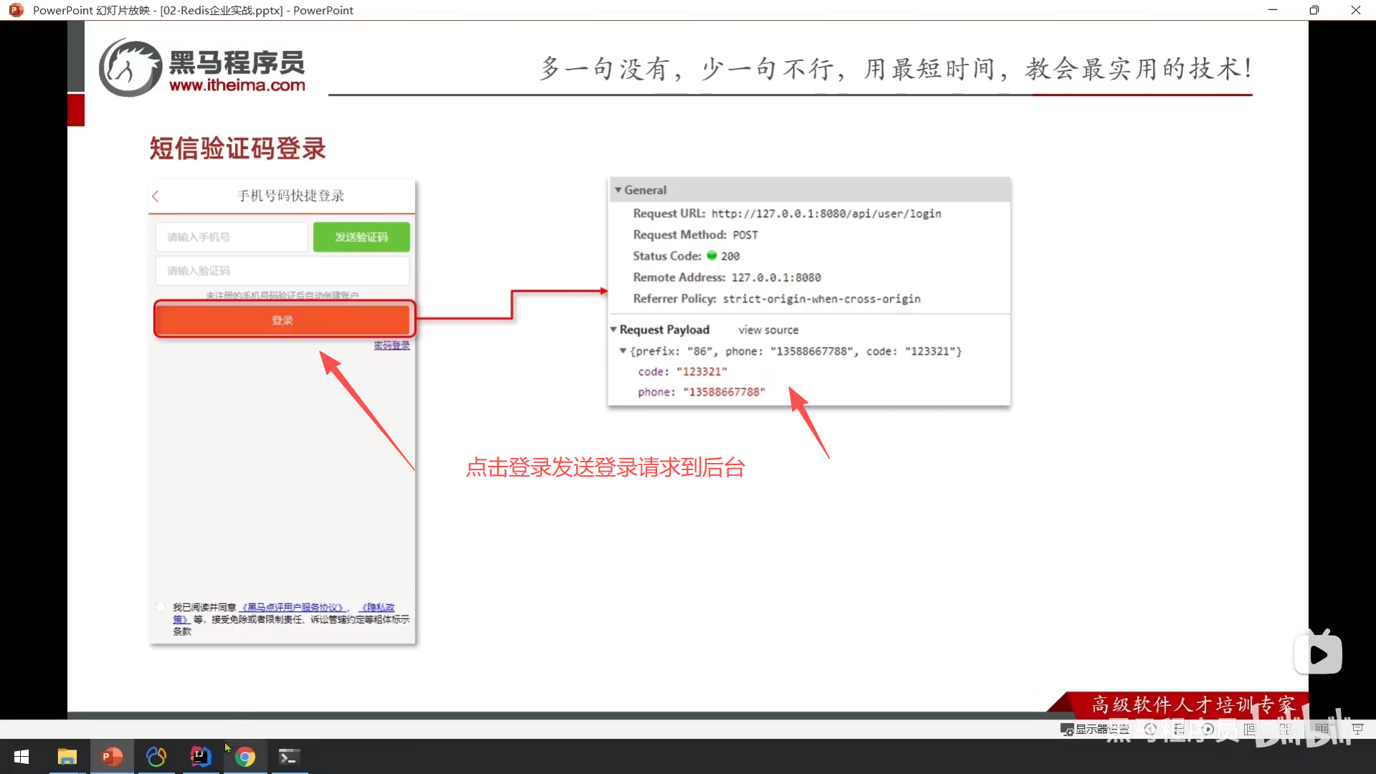Open display settings in status bar
1376x774 pixels.
click(x=1095, y=729)
